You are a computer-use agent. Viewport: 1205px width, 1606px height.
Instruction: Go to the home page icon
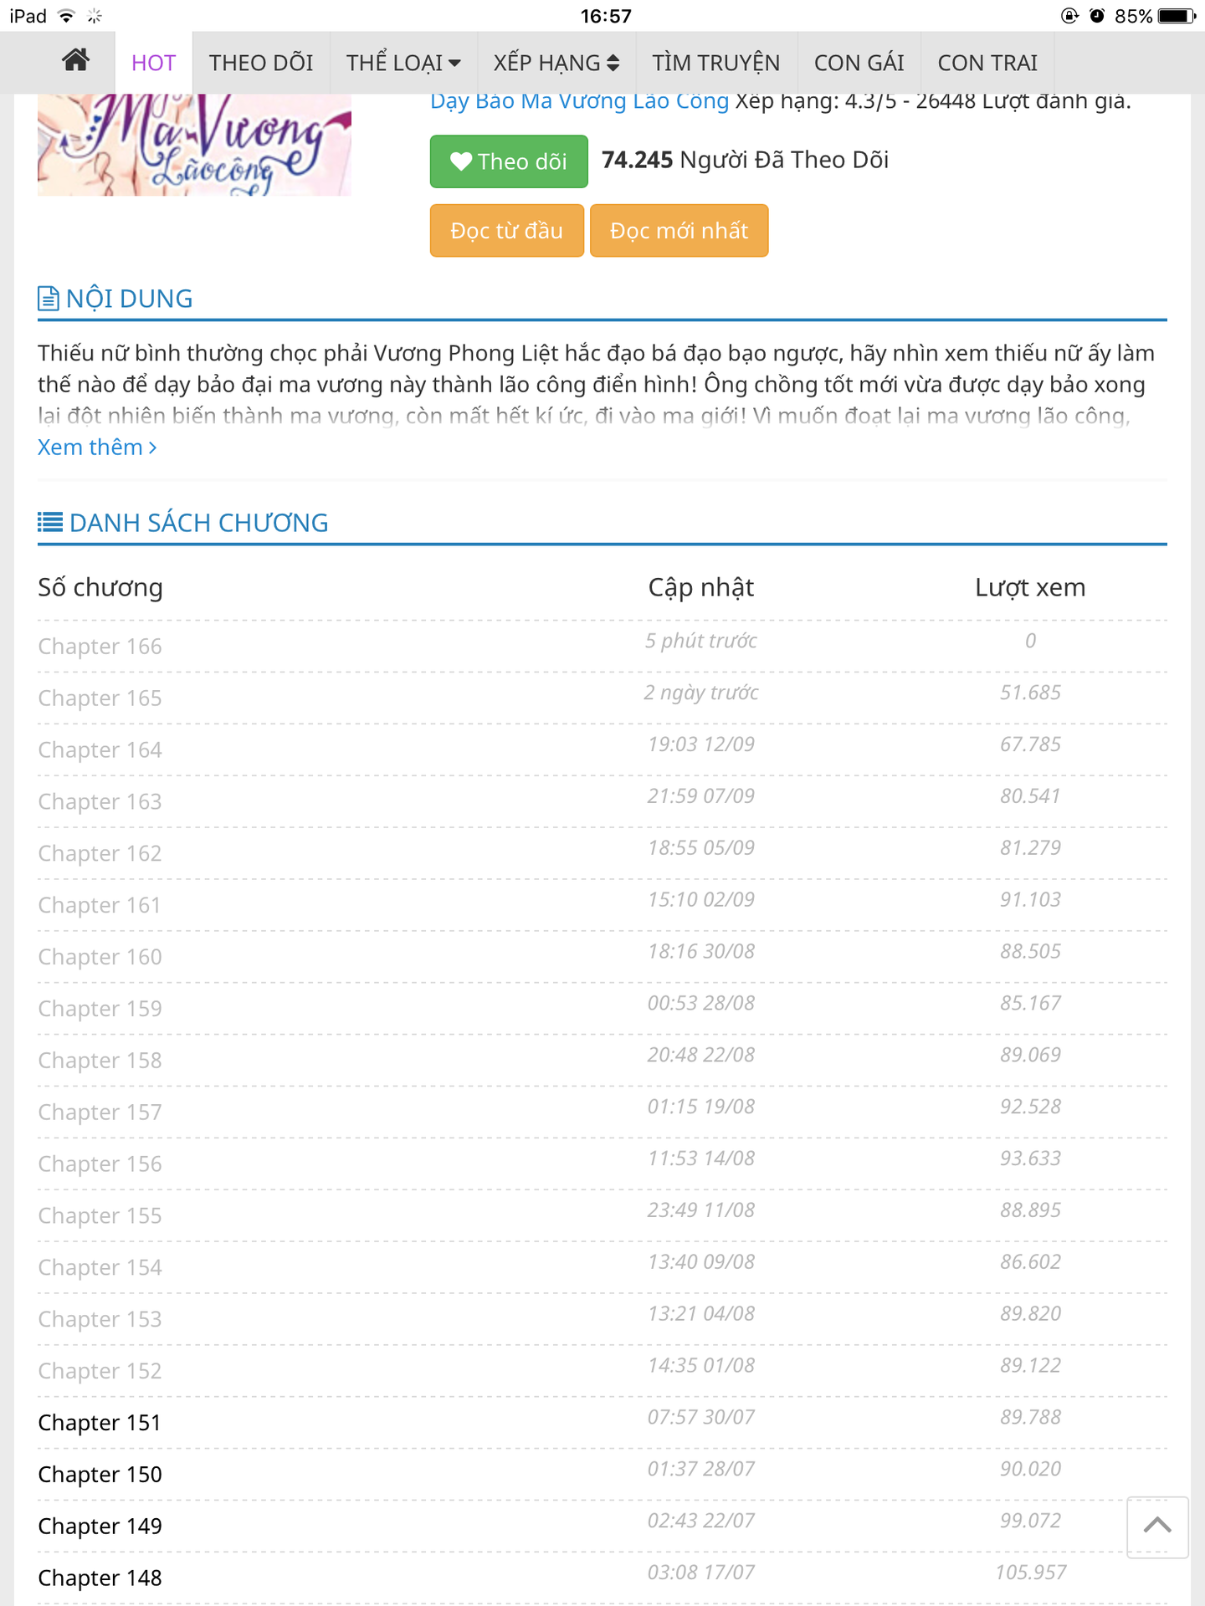point(75,61)
